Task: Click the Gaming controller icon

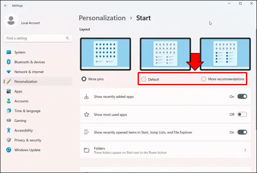Action: point(8,120)
